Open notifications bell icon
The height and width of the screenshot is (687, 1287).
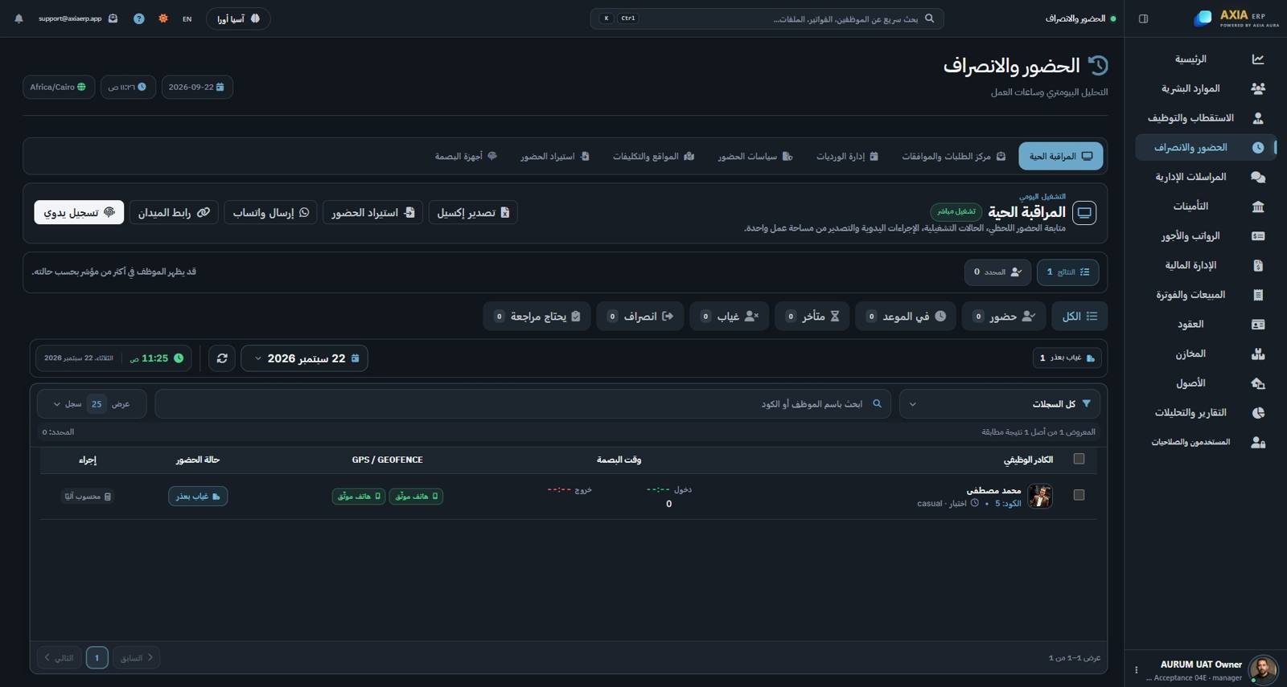19,18
